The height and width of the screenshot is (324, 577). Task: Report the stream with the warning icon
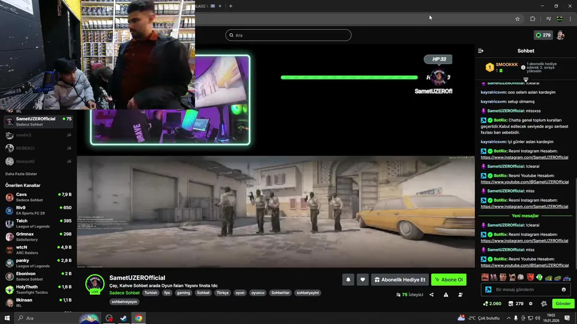(446, 295)
